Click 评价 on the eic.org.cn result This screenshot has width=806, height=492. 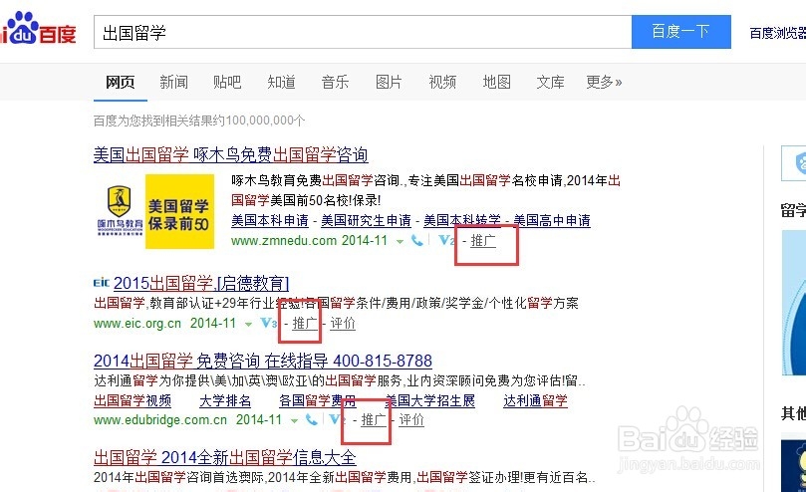click(x=343, y=324)
